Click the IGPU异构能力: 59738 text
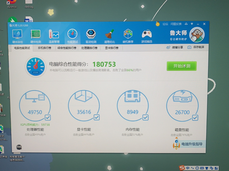This screenshot has width=229, height=171. [35, 125]
